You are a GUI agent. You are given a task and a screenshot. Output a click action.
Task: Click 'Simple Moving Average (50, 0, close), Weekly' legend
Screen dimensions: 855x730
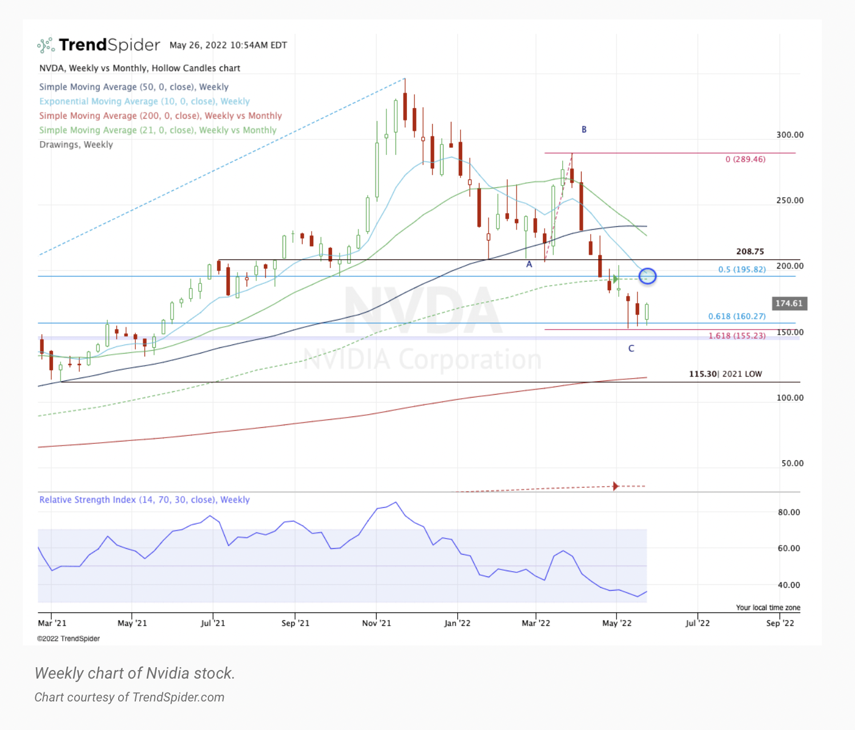pyautogui.click(x=134, y=87)
